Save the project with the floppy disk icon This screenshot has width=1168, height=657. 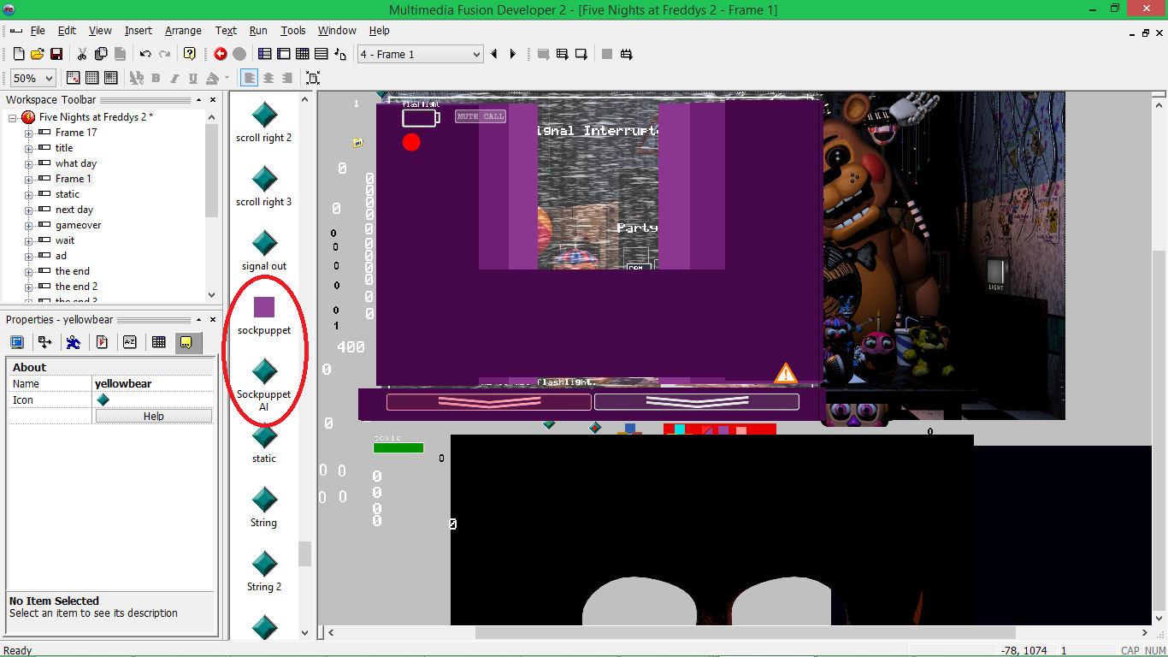(56, 54)
